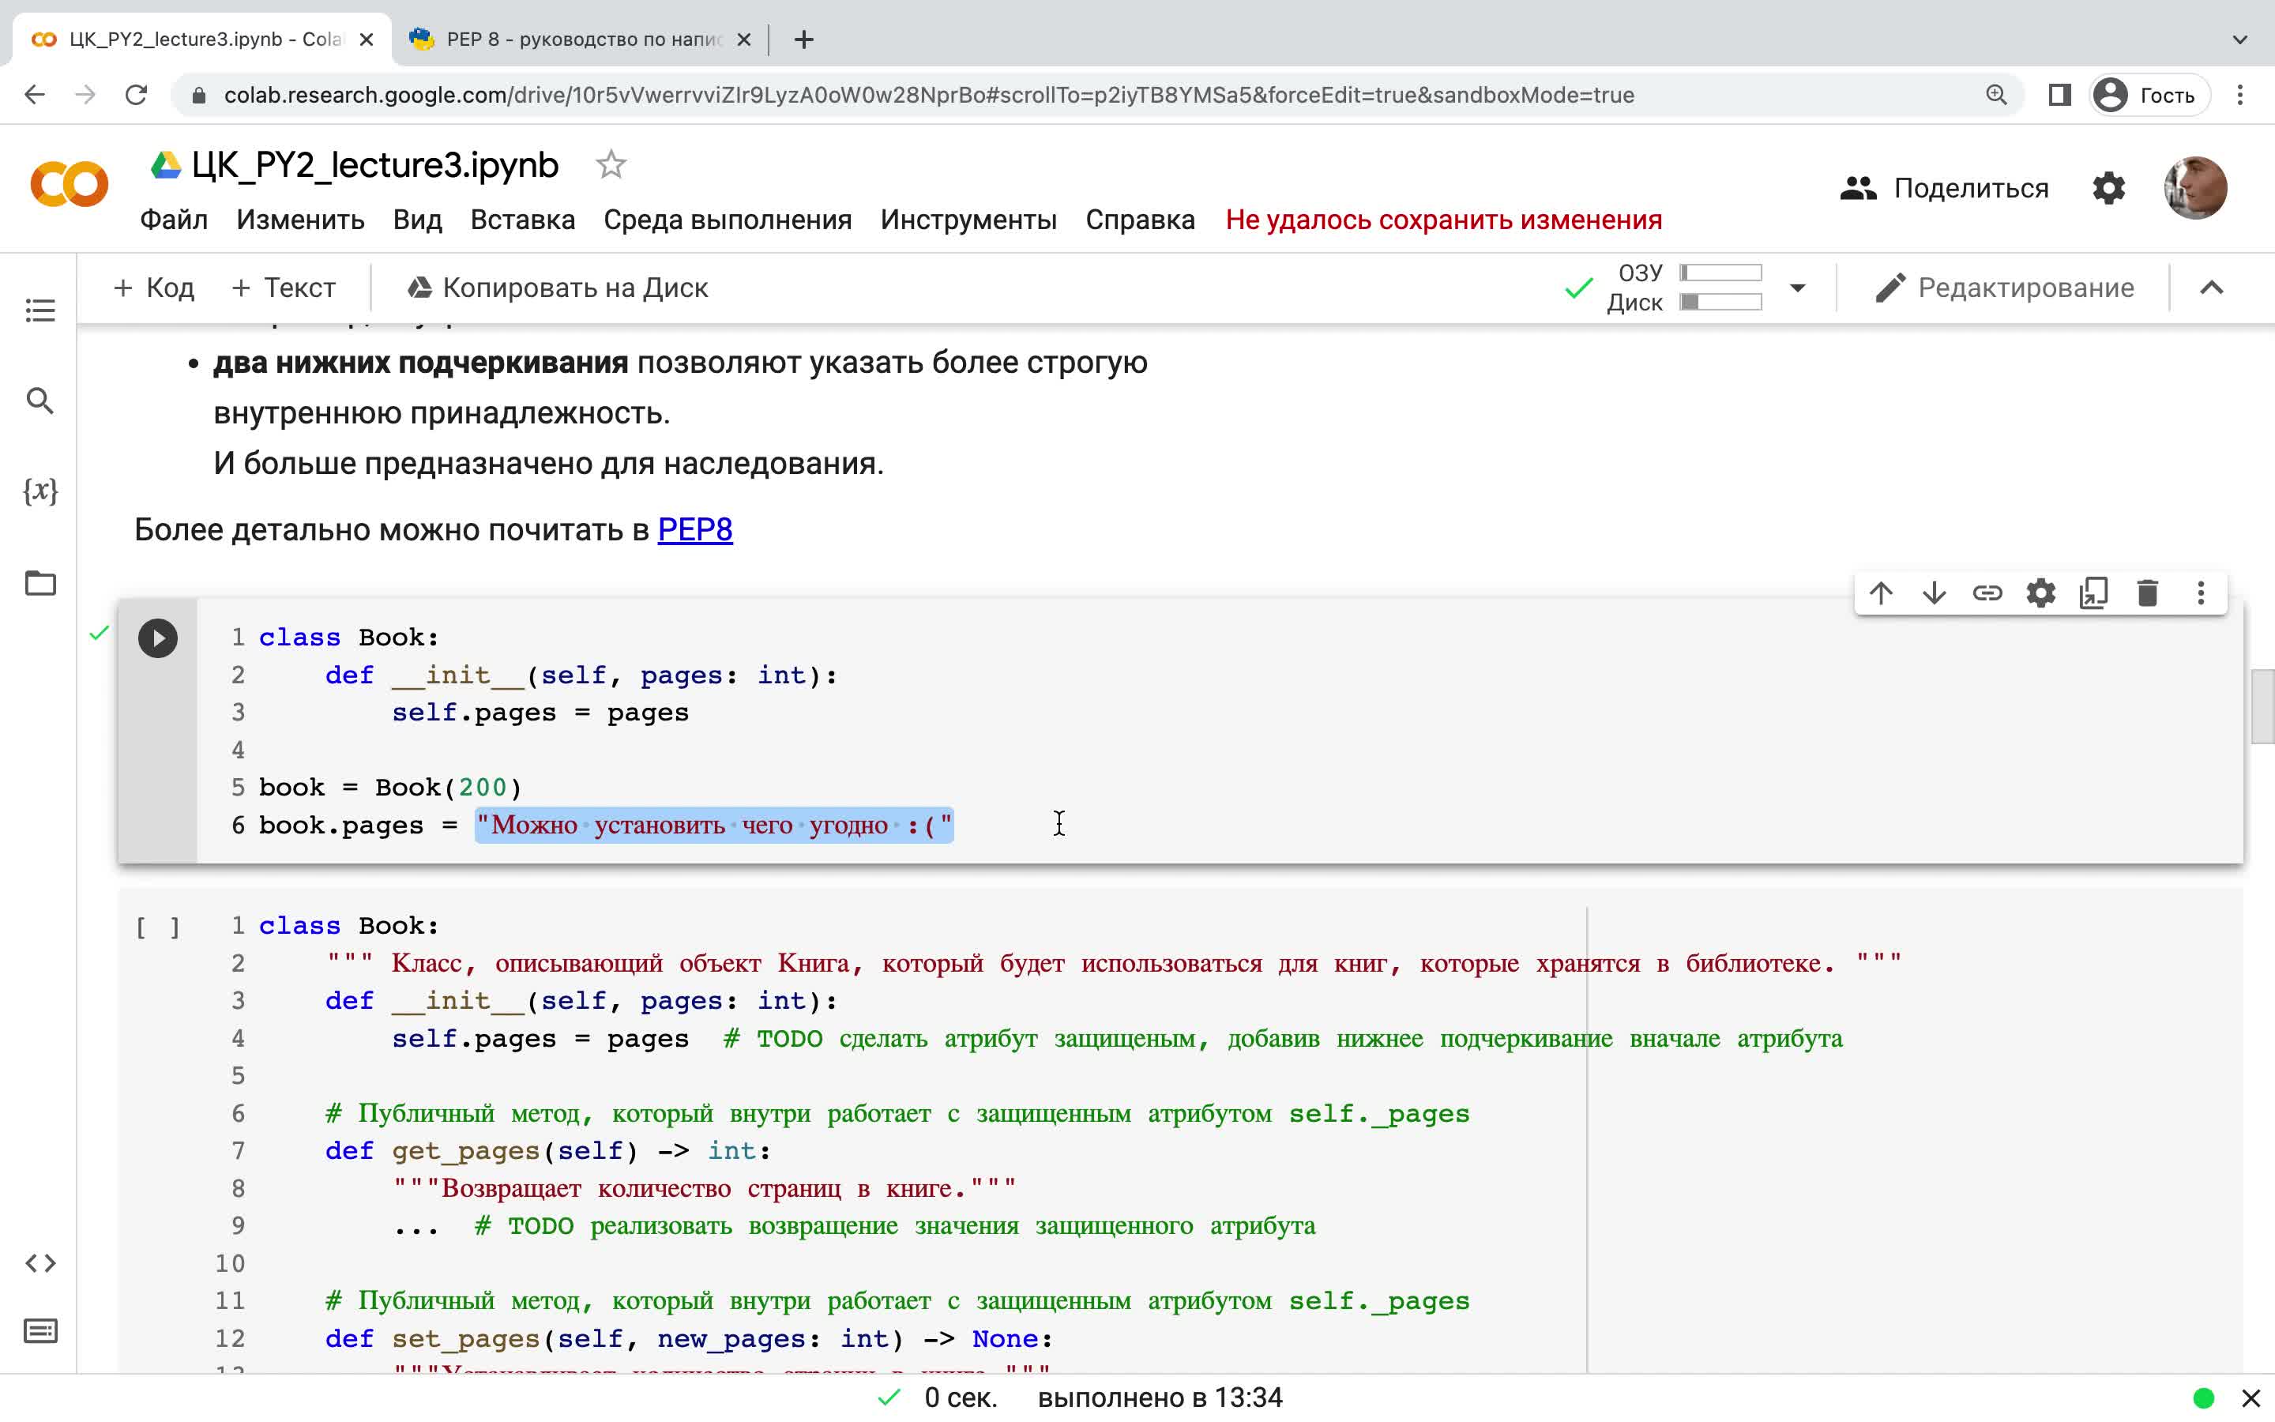Open the Вставка menu
Viewport: 2275px width, 1422px height.
(523, 220)
